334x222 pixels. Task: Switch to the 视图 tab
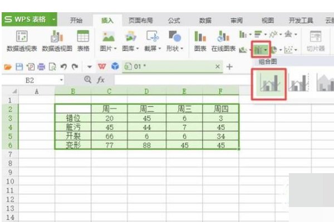tap(268, 21)
